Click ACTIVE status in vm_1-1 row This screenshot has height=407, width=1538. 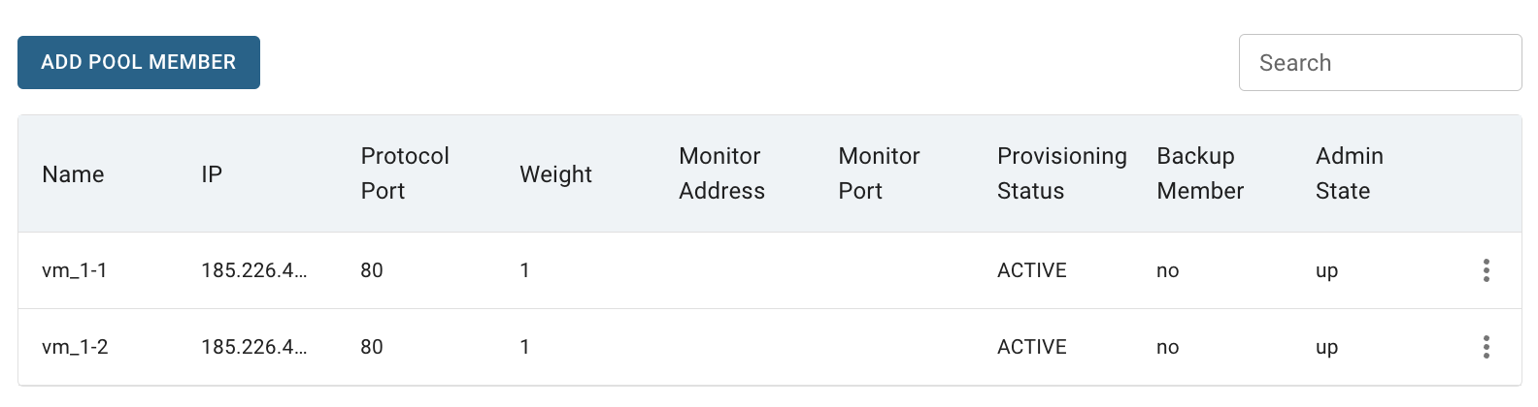point(1032,270)
